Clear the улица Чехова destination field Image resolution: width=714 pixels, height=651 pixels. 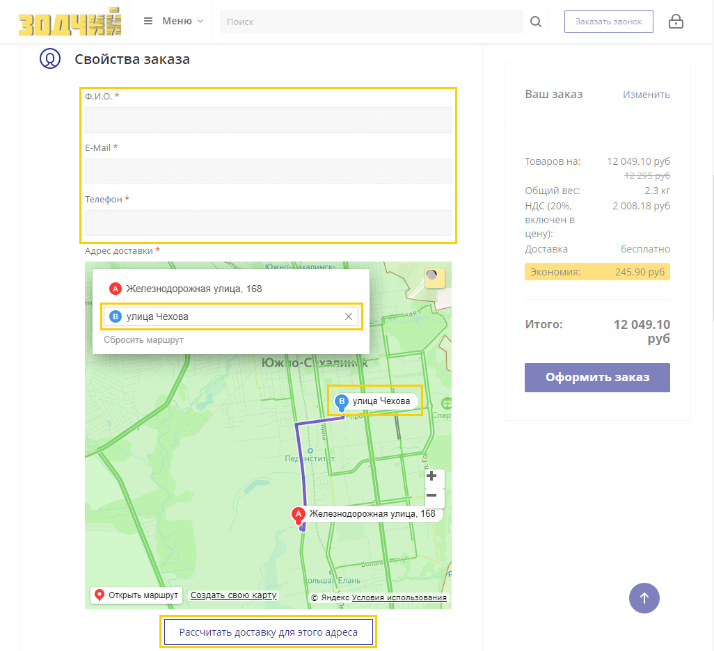click(349, 316)
